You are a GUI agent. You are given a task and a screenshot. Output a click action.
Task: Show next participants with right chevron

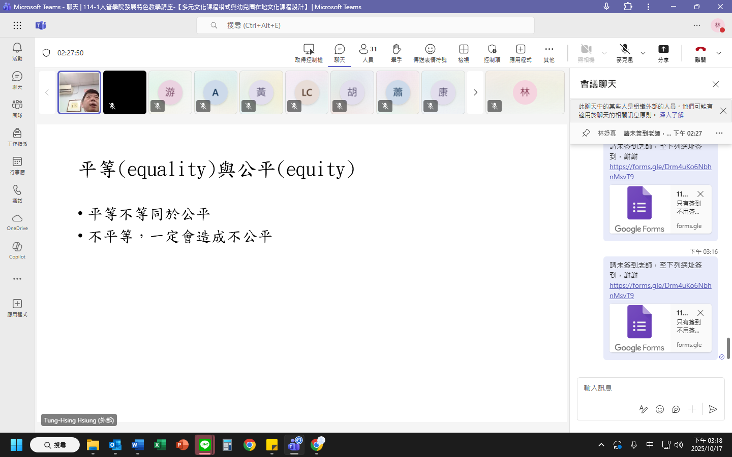(x=475, y=92)
